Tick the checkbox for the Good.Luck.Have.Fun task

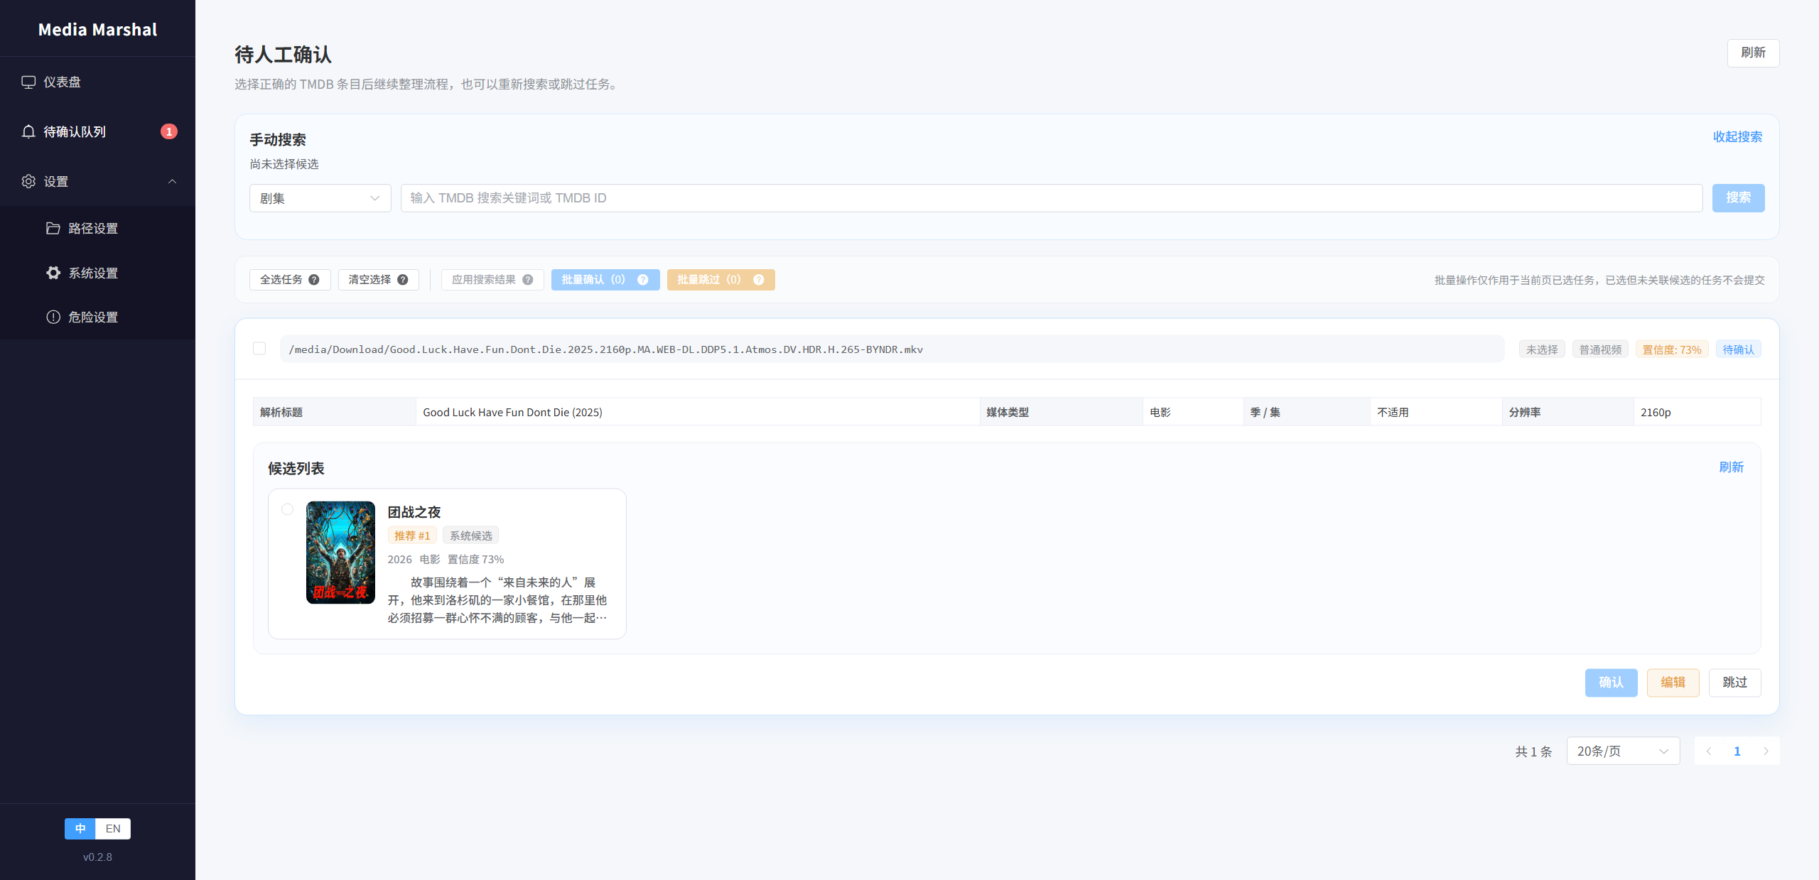[259, 349]
